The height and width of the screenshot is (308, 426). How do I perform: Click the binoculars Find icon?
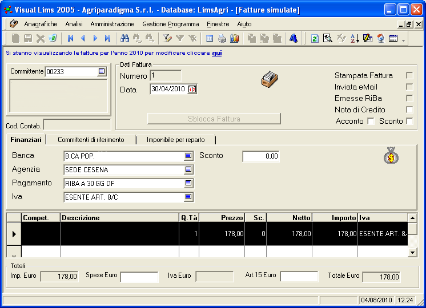click(124, 38)
